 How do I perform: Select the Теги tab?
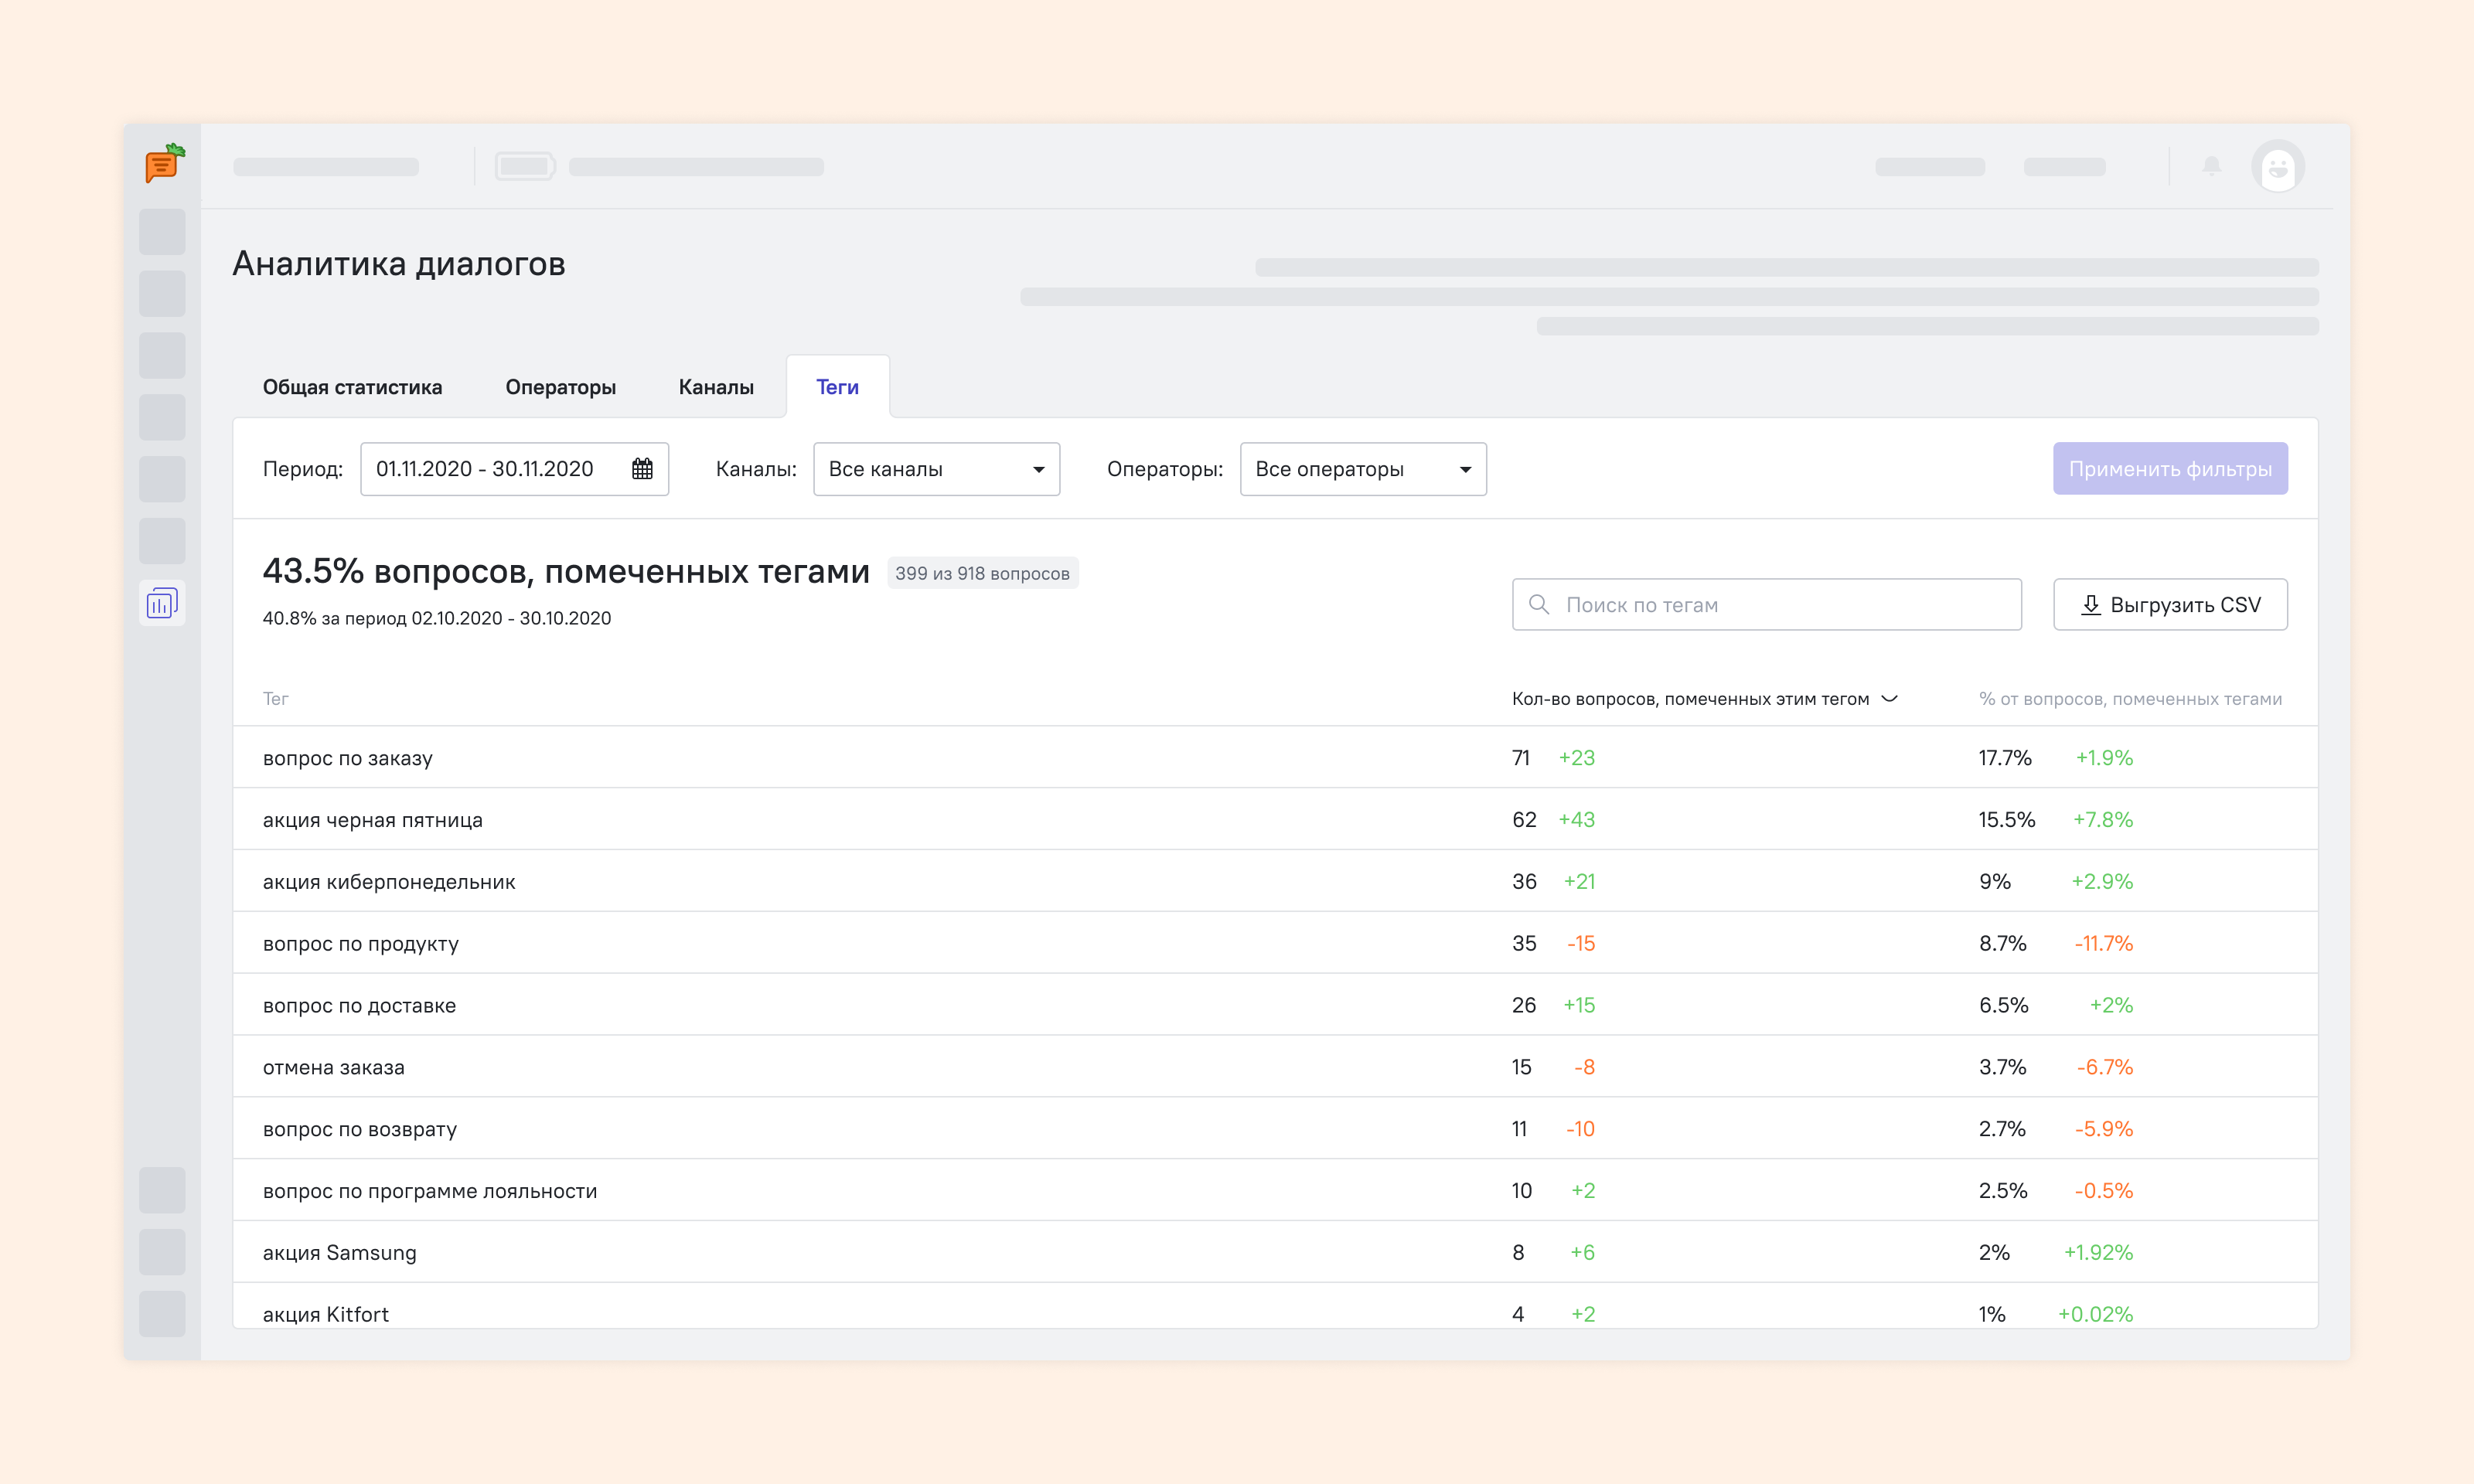pyautogui.click(x=837, y=387)
